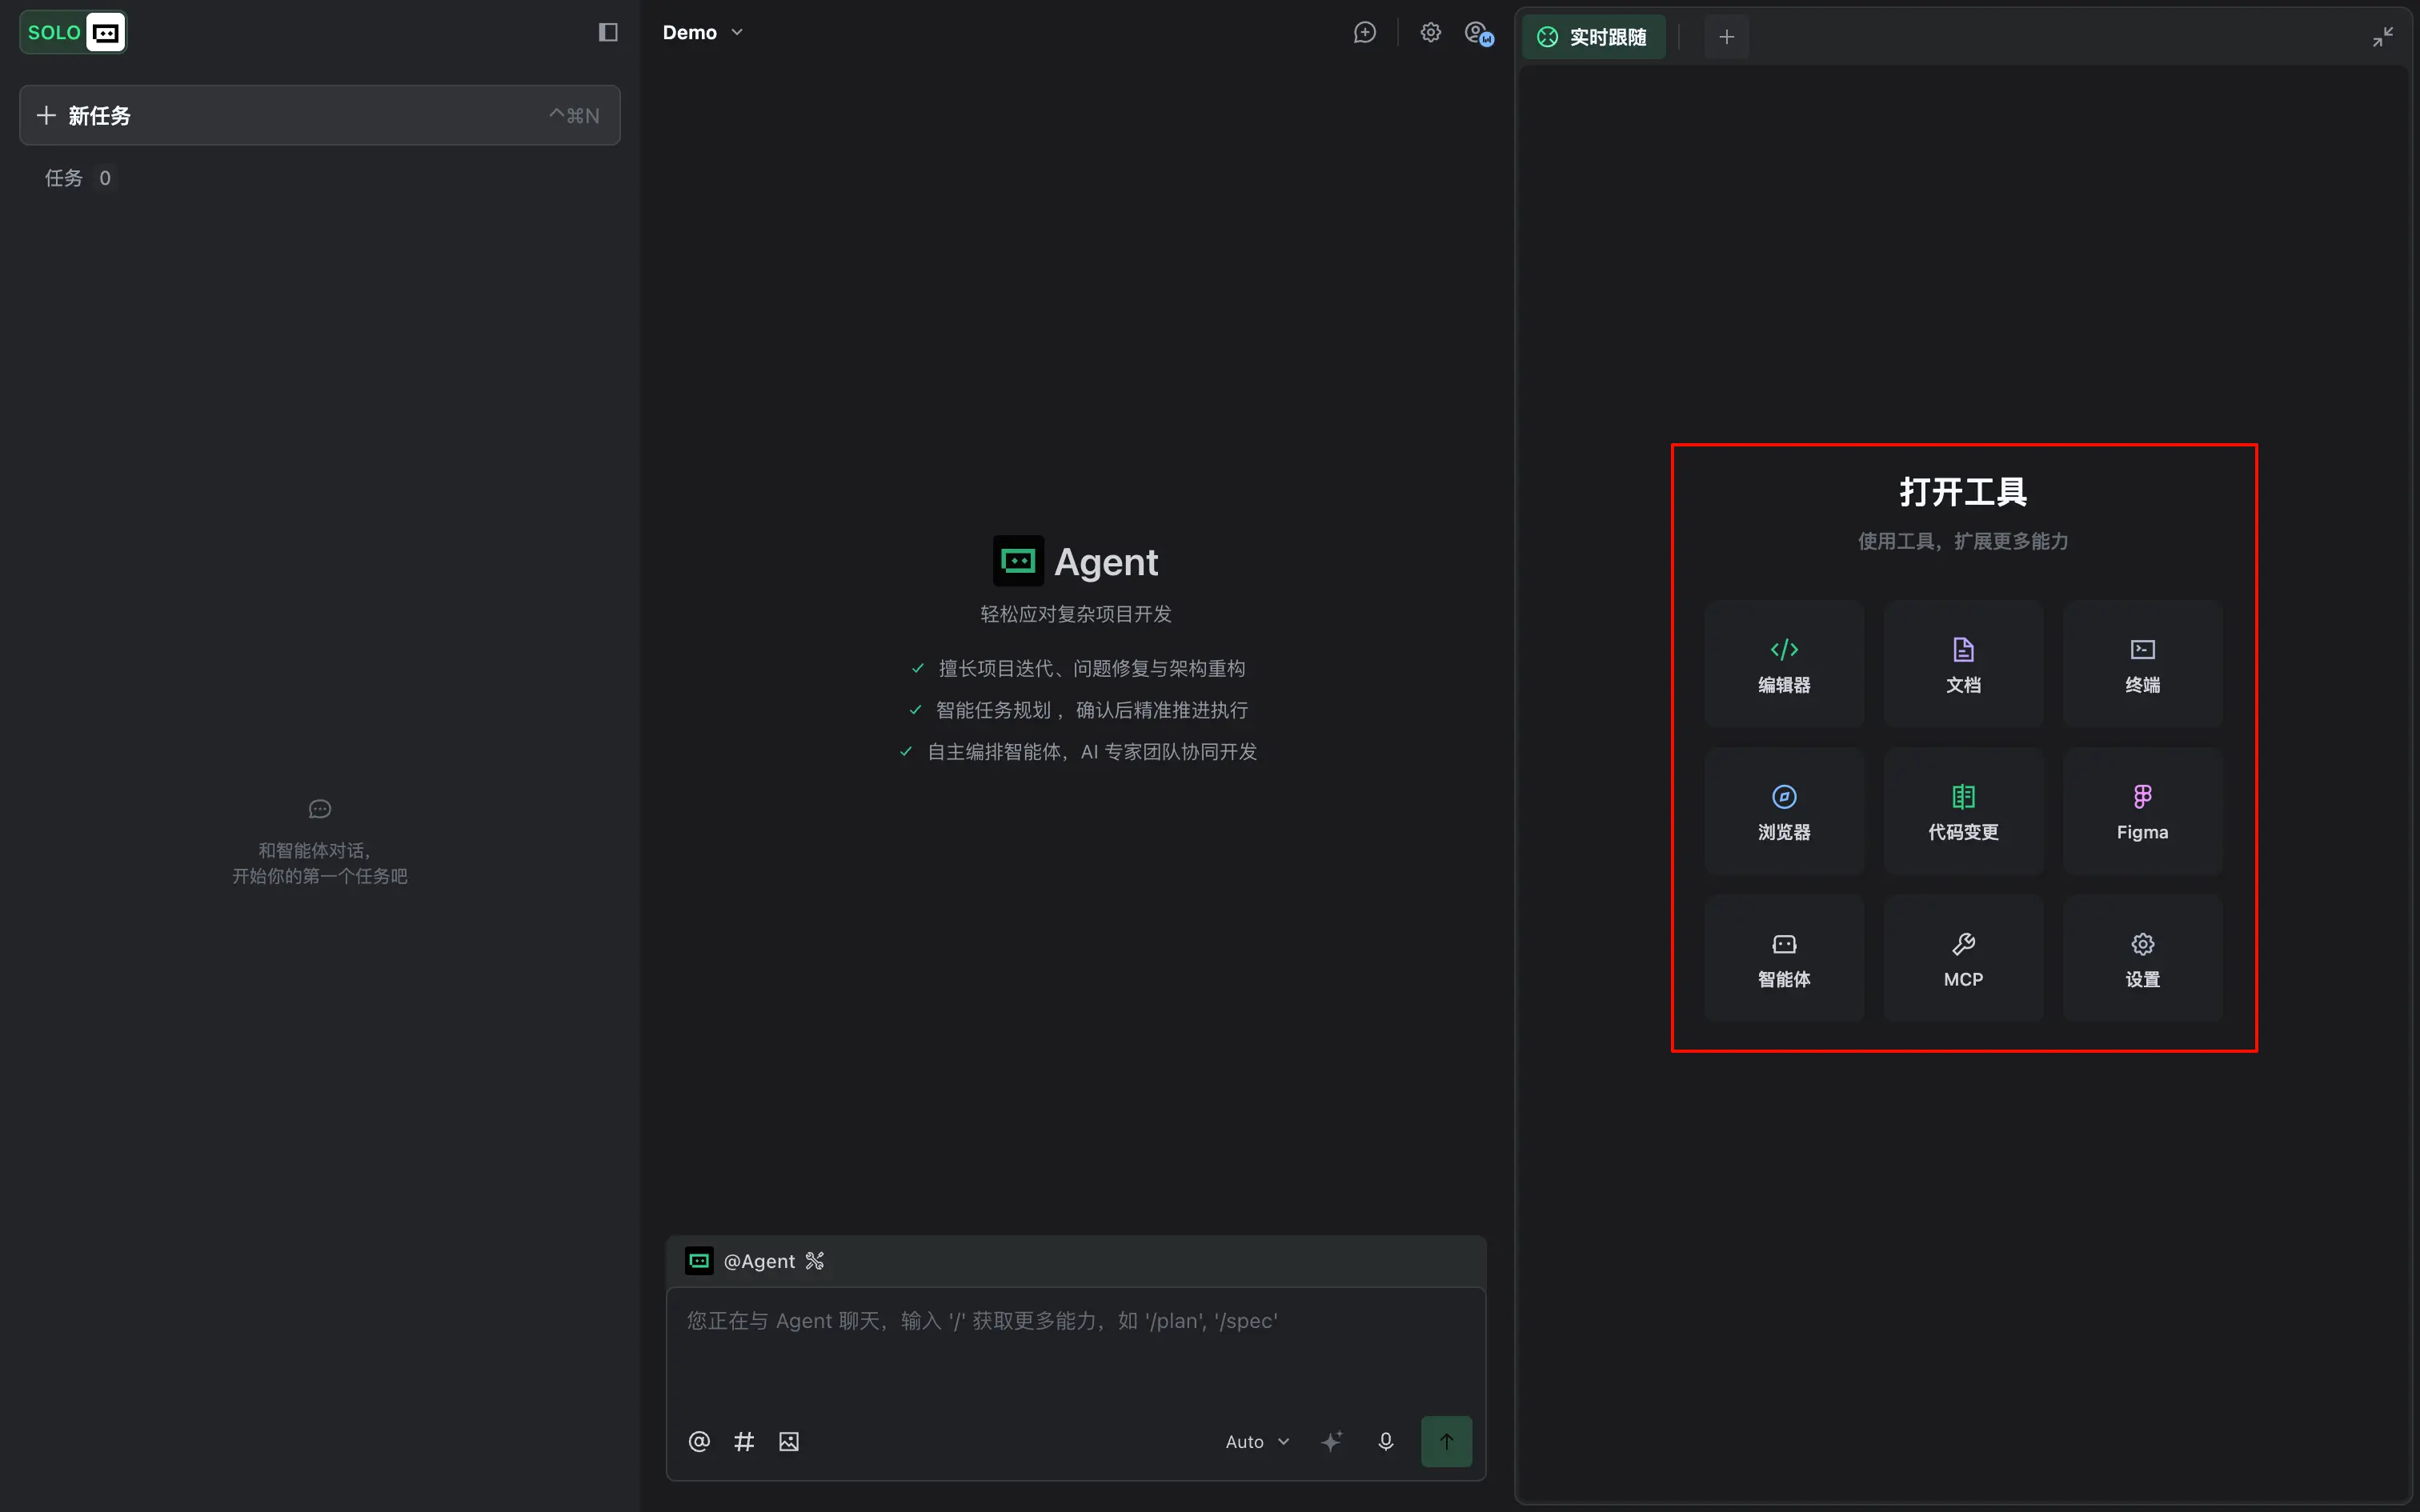Click text 自主编排智能体，AI 专家团队协同开发
Viewport: 2420px width, 1512px height.
[x=1092, y=752]
